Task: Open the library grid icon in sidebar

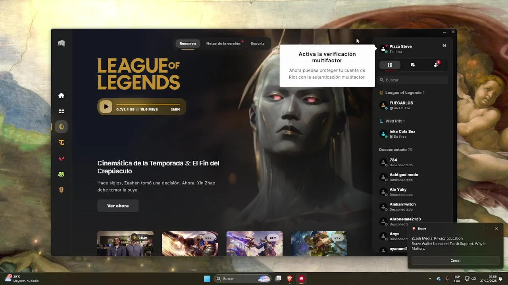Action: [61, 111]
